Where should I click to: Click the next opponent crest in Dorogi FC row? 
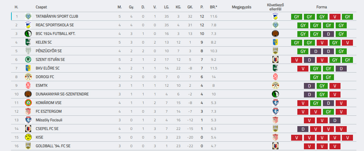275,77
